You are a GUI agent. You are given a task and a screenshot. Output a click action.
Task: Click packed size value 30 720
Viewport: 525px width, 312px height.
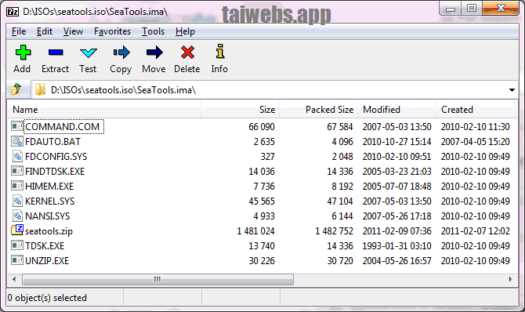click(x=340, y=261)
